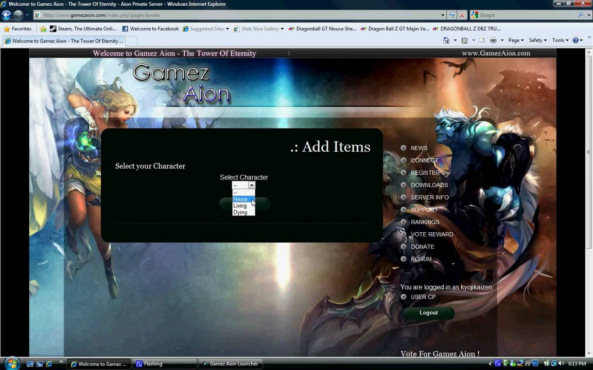The image size is (593, 370).
Task: Click the RANKINGS link
Action: click(425, 222)
